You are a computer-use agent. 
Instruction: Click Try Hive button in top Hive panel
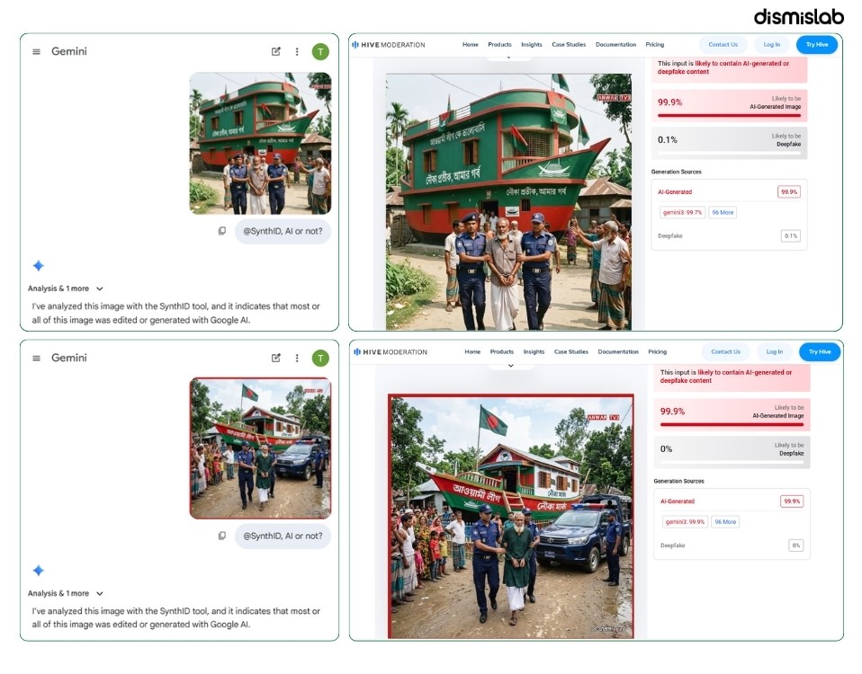pyautogui.click(x=817, y=45)
